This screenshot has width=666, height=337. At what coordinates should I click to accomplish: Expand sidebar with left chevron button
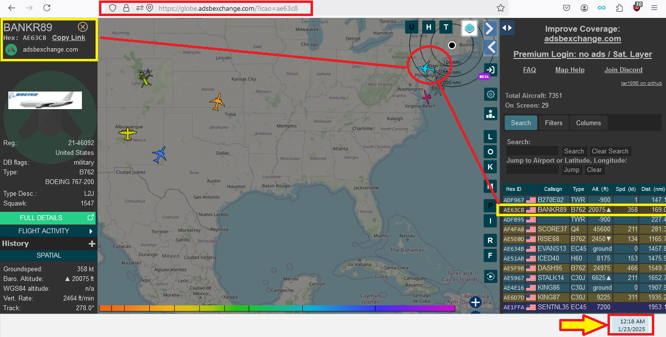click(x=490, y=47)
